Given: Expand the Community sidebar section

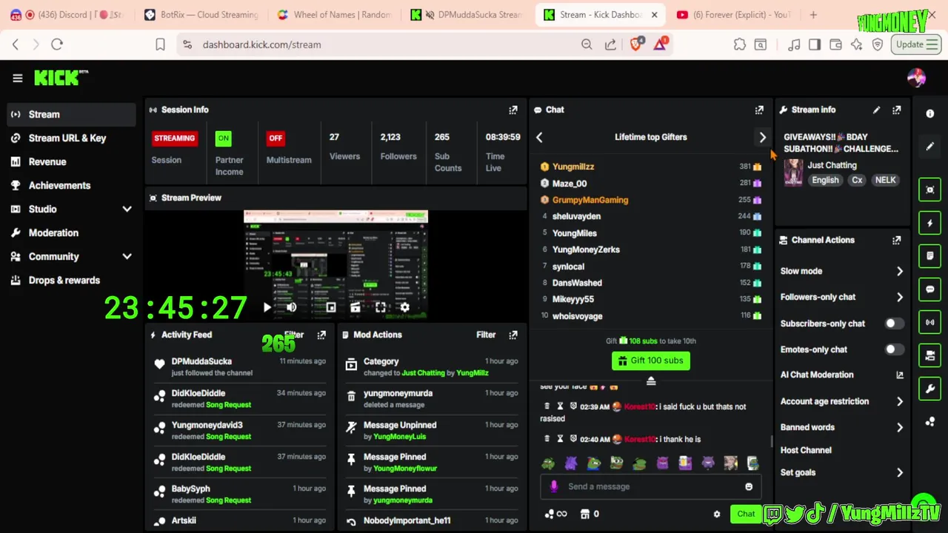Looking at the screenshot, I should point(127,257).
